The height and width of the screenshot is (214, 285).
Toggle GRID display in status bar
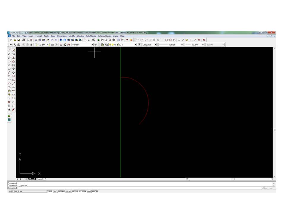click(x=55, y=191)
